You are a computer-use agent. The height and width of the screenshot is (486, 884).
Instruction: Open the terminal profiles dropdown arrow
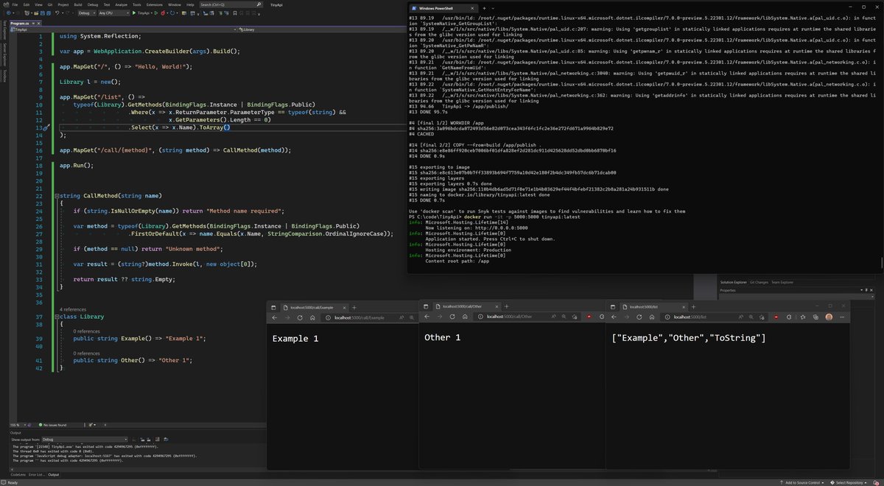tap(494, 7)
